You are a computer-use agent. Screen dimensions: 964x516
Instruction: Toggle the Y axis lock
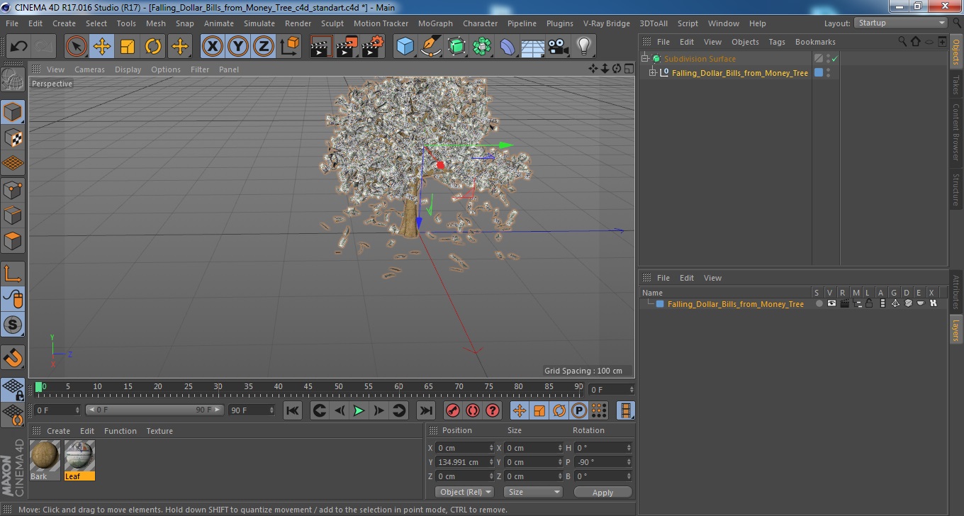[x=238, y=47]
